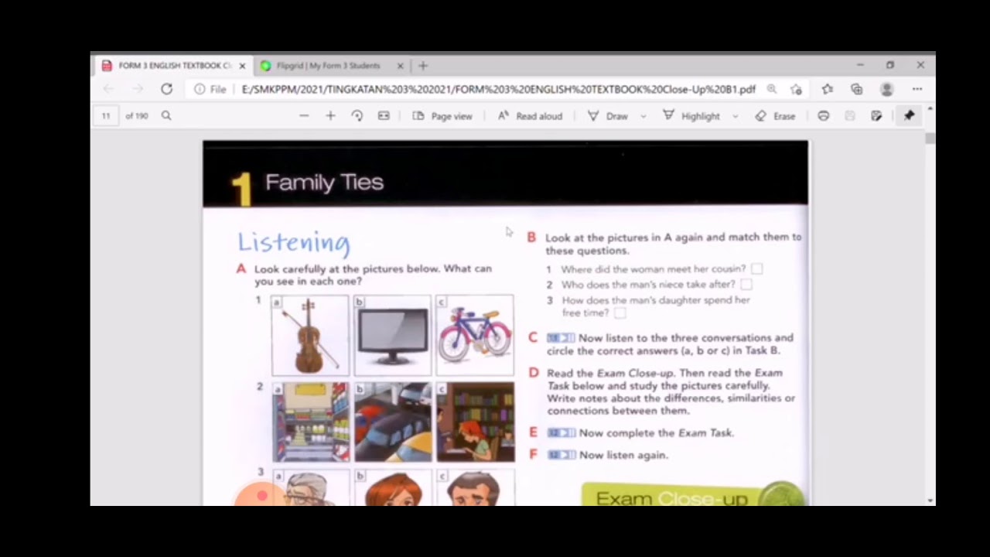Screen dimensions: 990x557
Task: Click the audio icon before 'Now listen again'
Action: (562, 455)
